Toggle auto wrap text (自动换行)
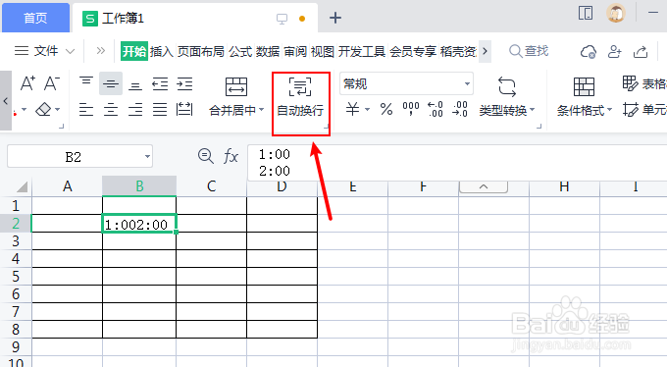Viewport: 667px width, 367px height. click(x=300, y=98)
